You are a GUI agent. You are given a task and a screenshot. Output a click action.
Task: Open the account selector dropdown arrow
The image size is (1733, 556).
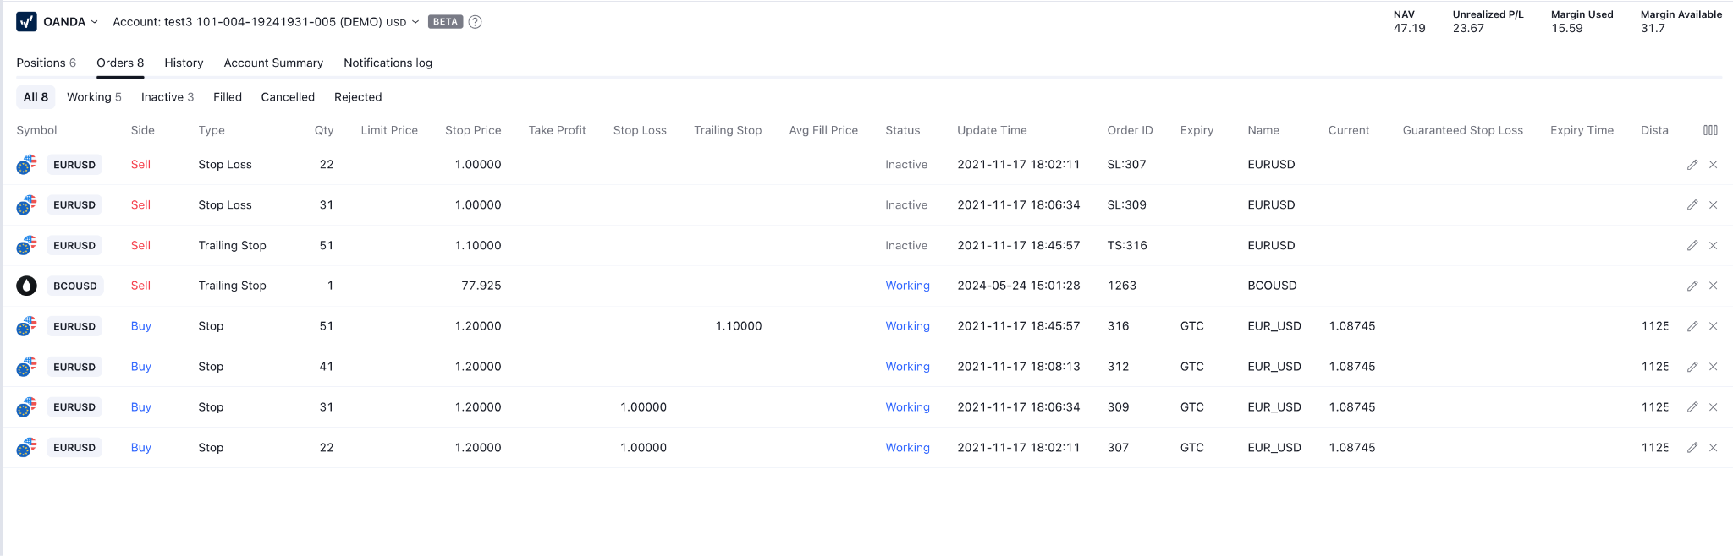pos(415,22)
